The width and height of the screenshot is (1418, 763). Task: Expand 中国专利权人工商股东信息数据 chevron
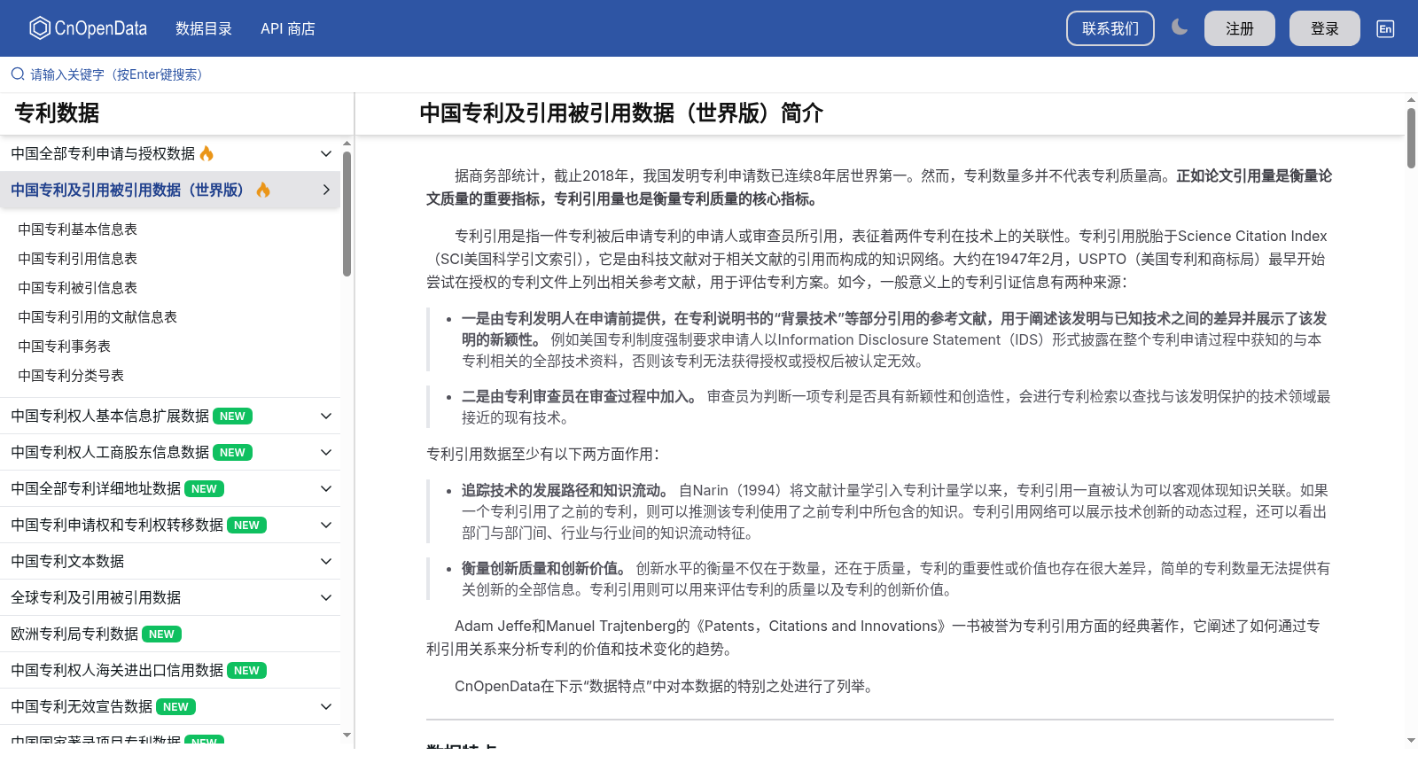click(326, 453)
